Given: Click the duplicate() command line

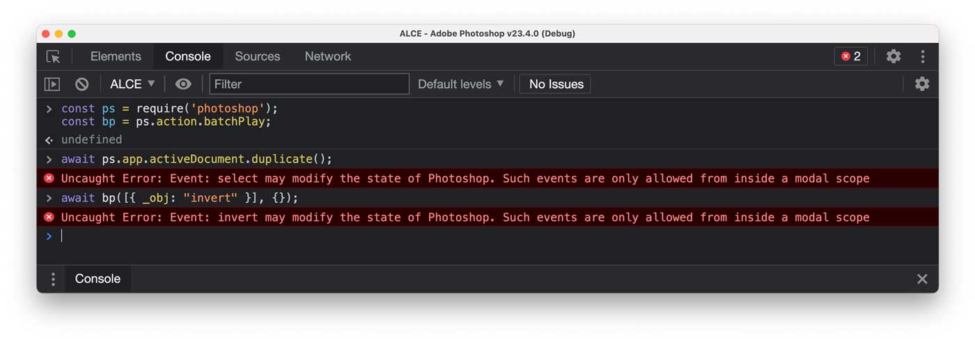Looking at the screenshot, I should (x=197, y=159).
